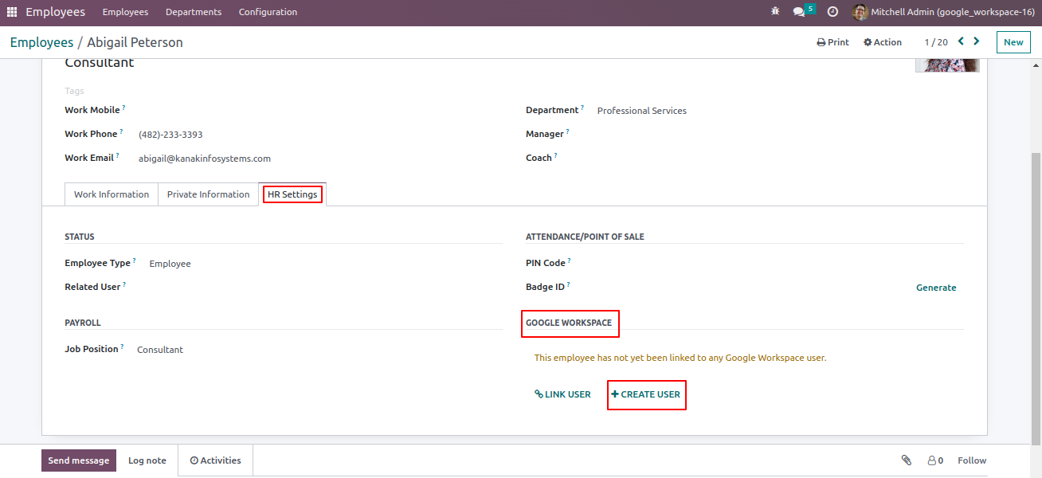Click help icon next to Department
Image resolution: width=1042 pixels, height=478 pixels.
click(x=582, y=108)
